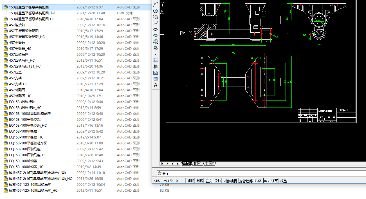Switch to the 布局1 layout tab
Screen dimensions: 366x199
[197, 164]
